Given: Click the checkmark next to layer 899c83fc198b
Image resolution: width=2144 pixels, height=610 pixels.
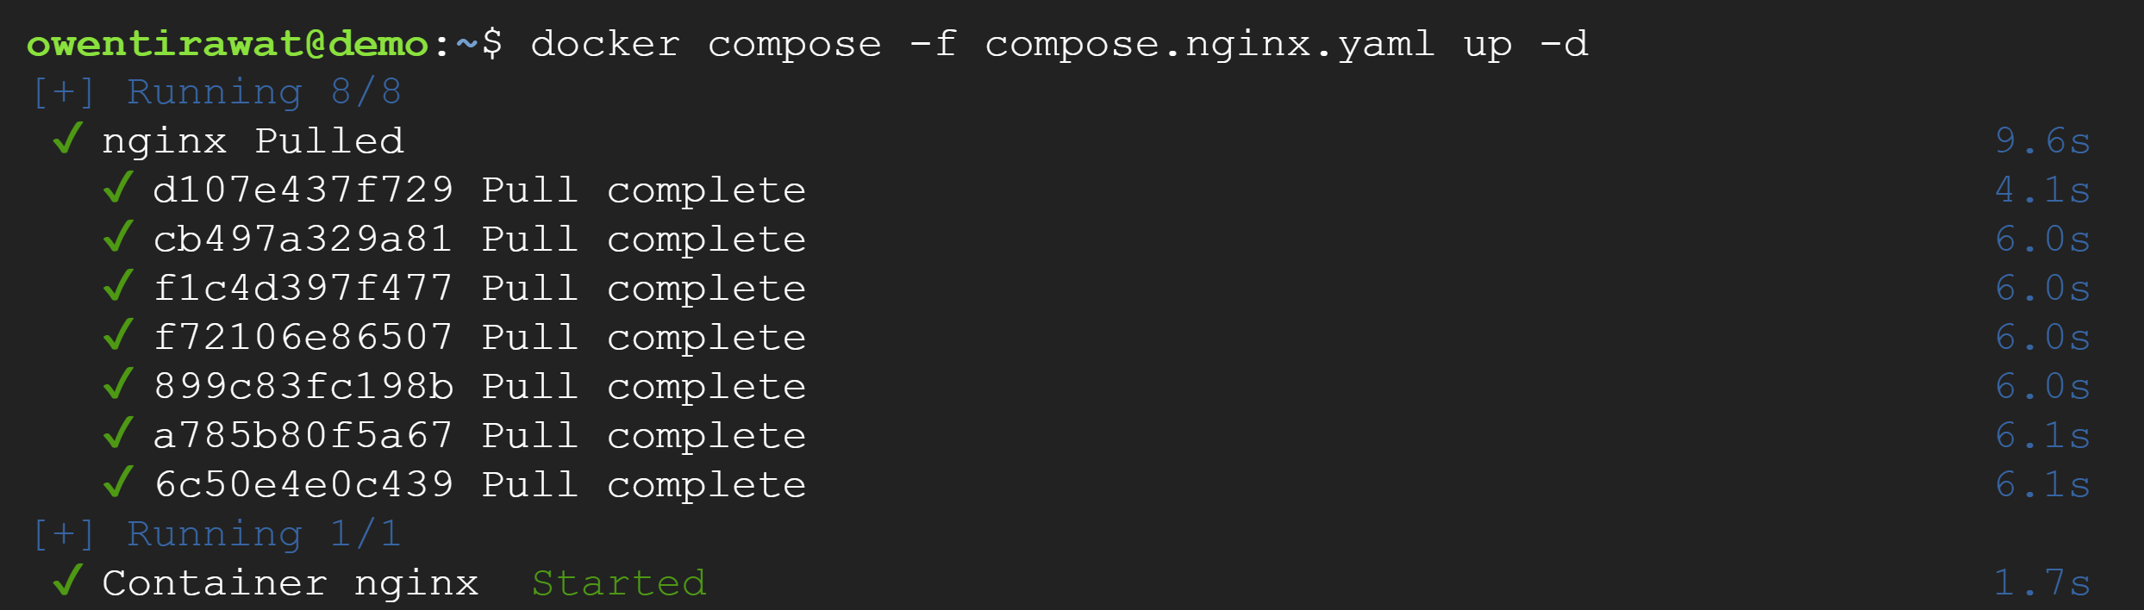Looking at the screenshot, I should 118,384.
